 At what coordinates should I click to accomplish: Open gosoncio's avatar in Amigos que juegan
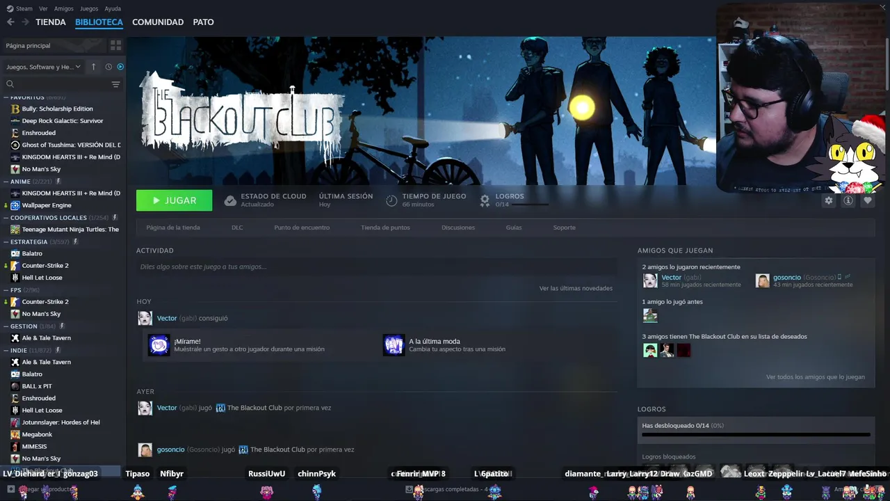pyautogui.click(x=763, y=280)
